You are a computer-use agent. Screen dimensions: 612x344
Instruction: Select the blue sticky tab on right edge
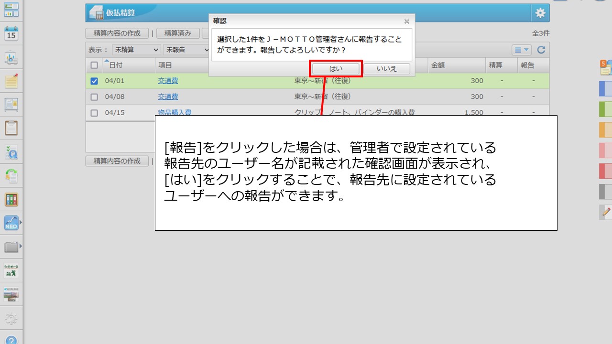coord(606,88)
